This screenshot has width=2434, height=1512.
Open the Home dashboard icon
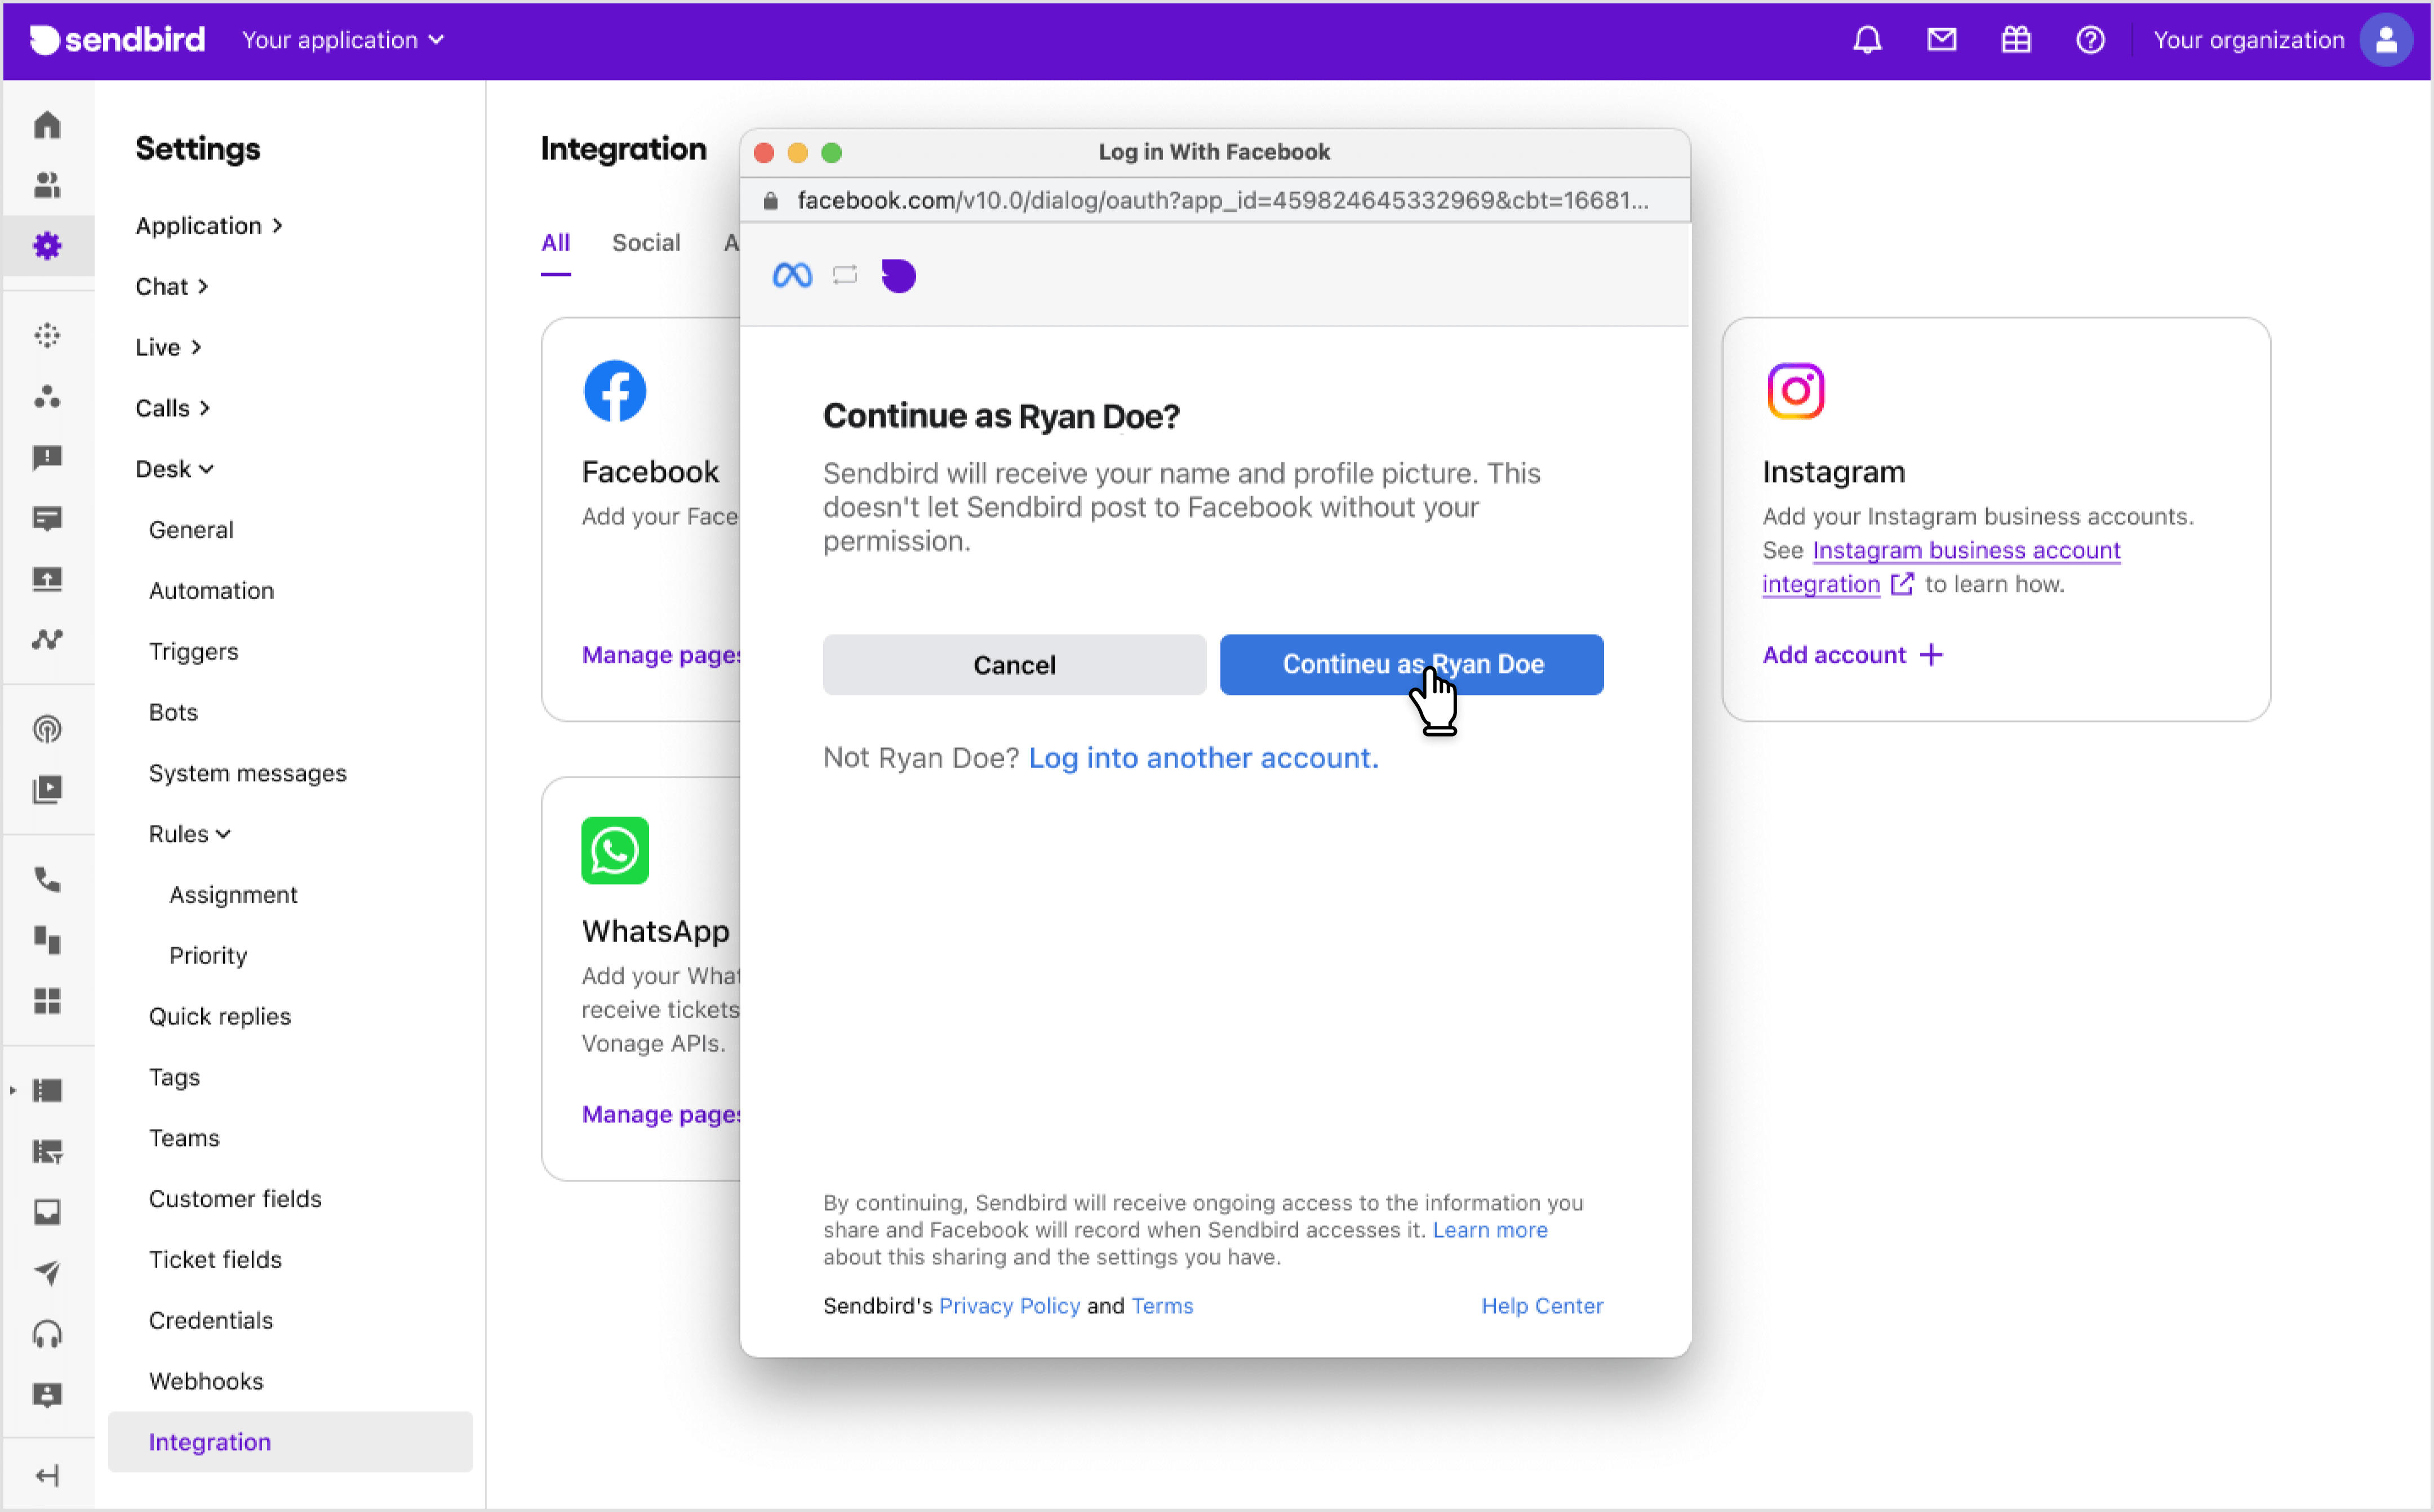[46, 124]
